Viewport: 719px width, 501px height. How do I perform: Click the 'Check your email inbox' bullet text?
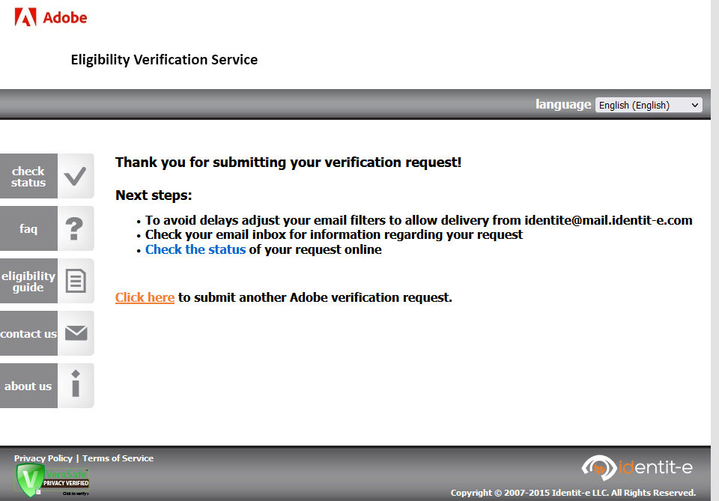coord(334,234)
